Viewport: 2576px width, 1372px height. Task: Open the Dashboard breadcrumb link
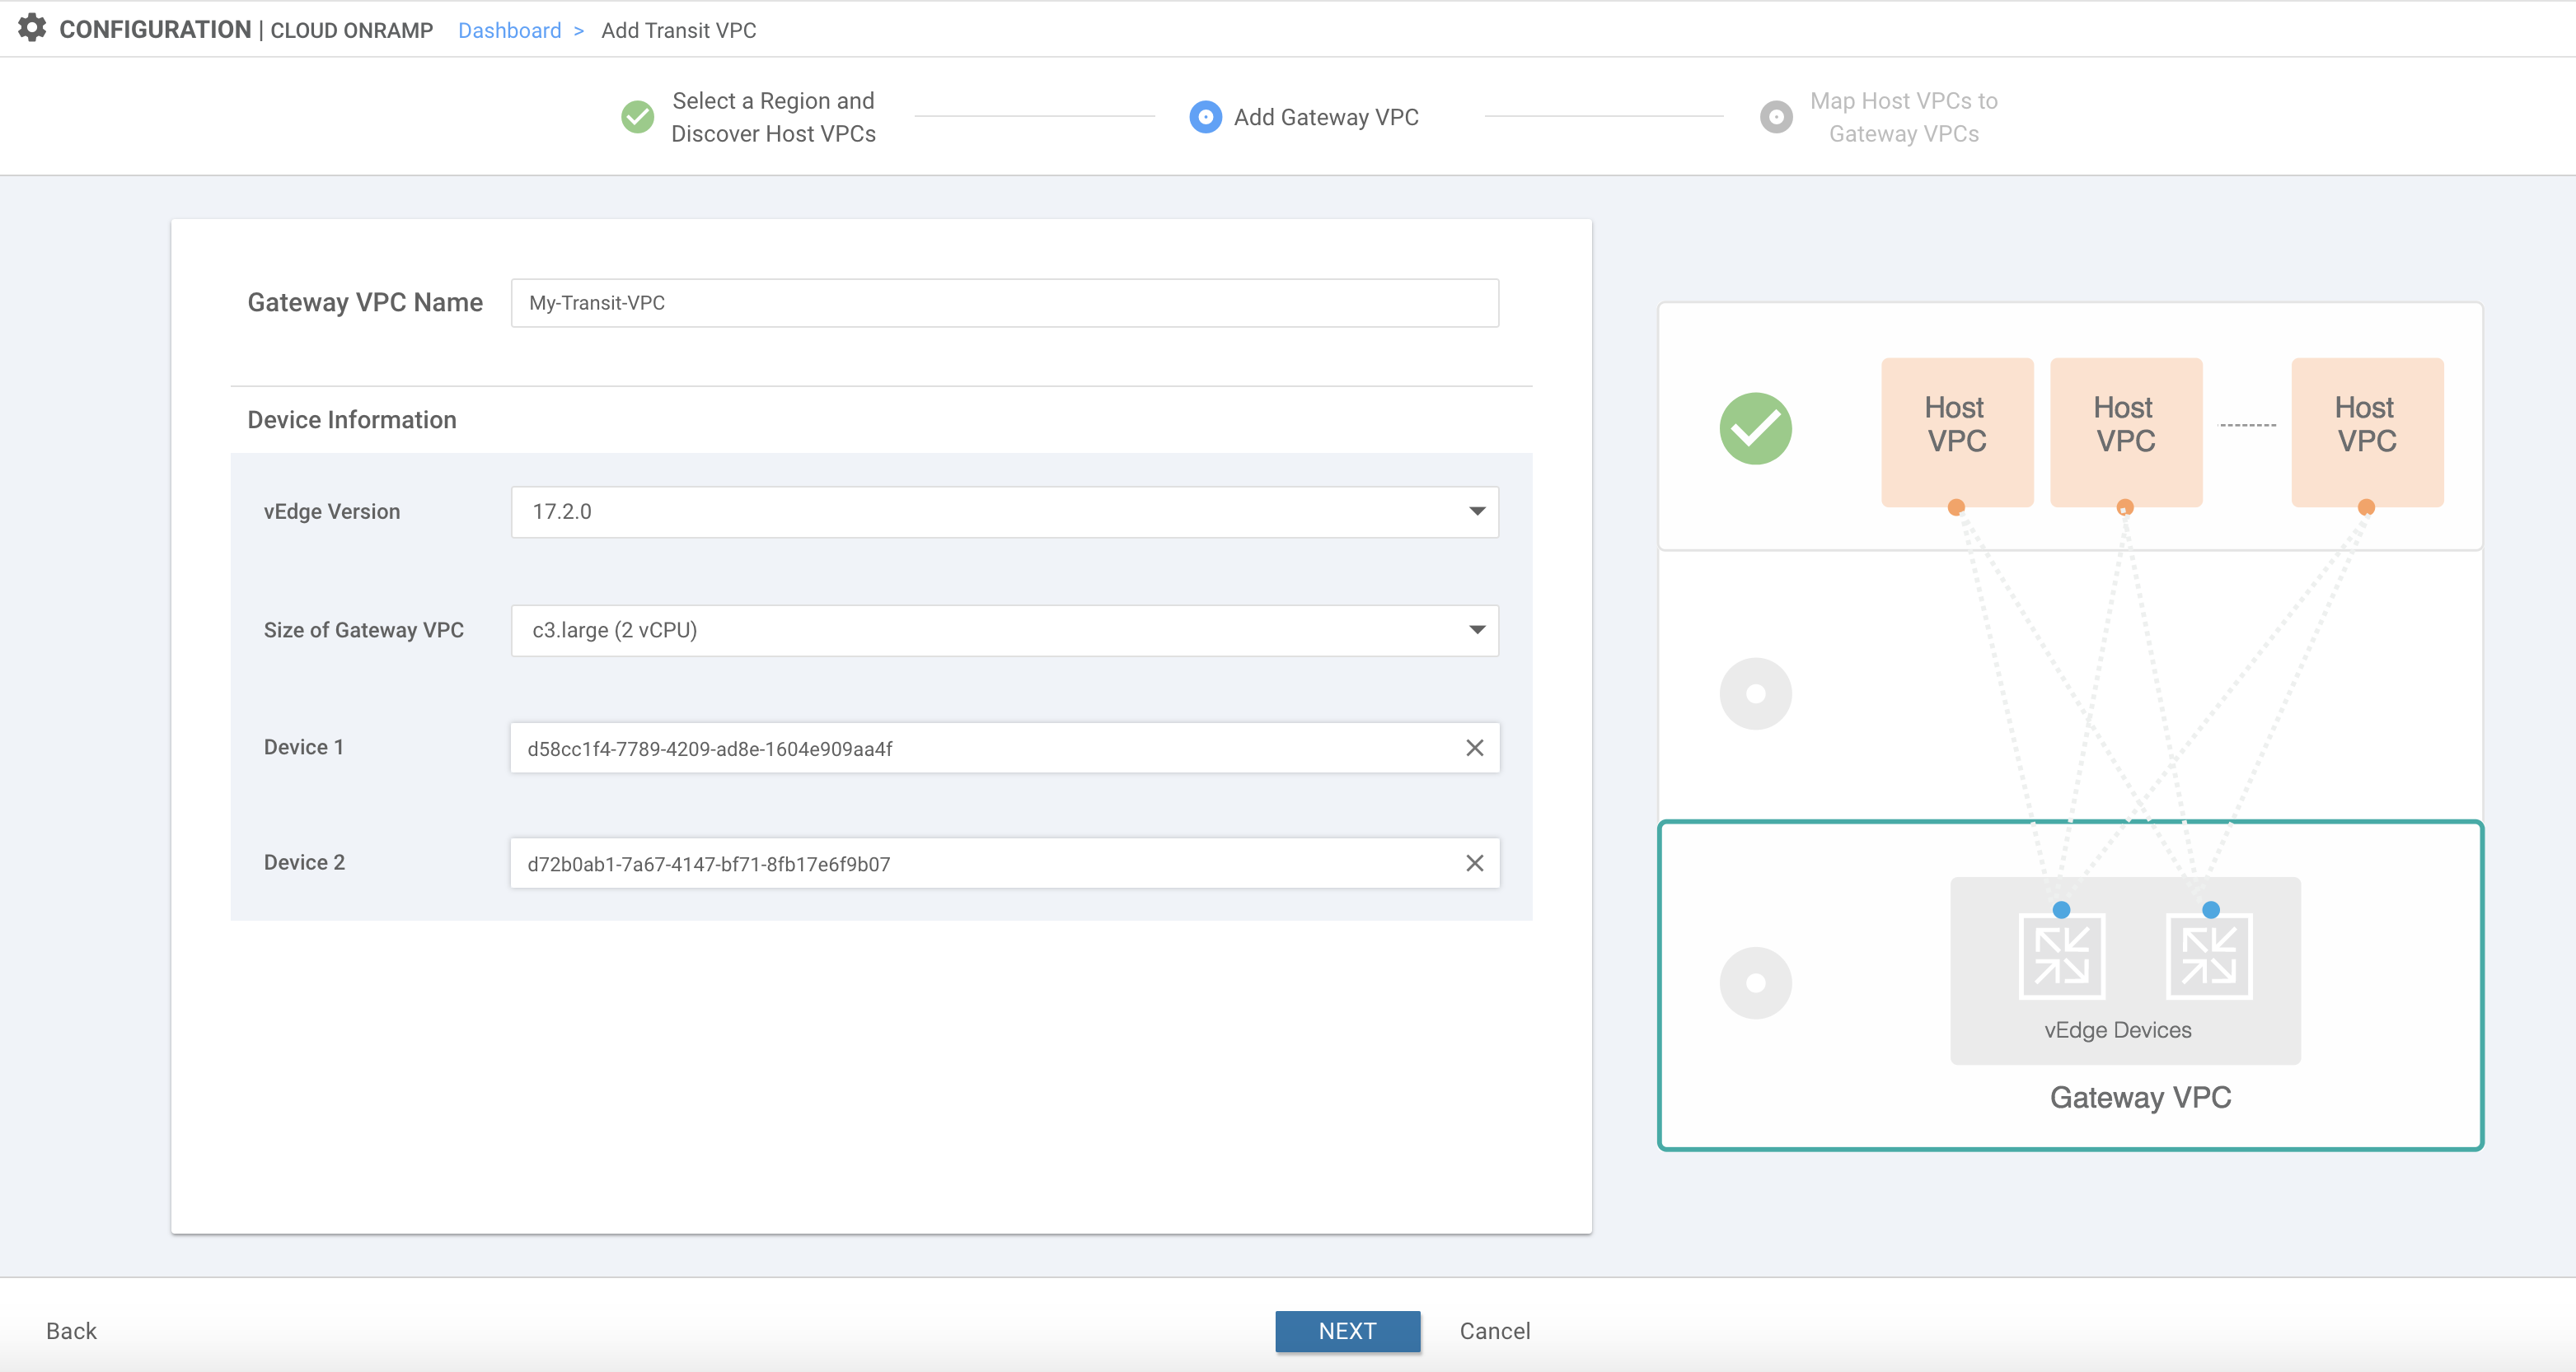click(509, 30)
